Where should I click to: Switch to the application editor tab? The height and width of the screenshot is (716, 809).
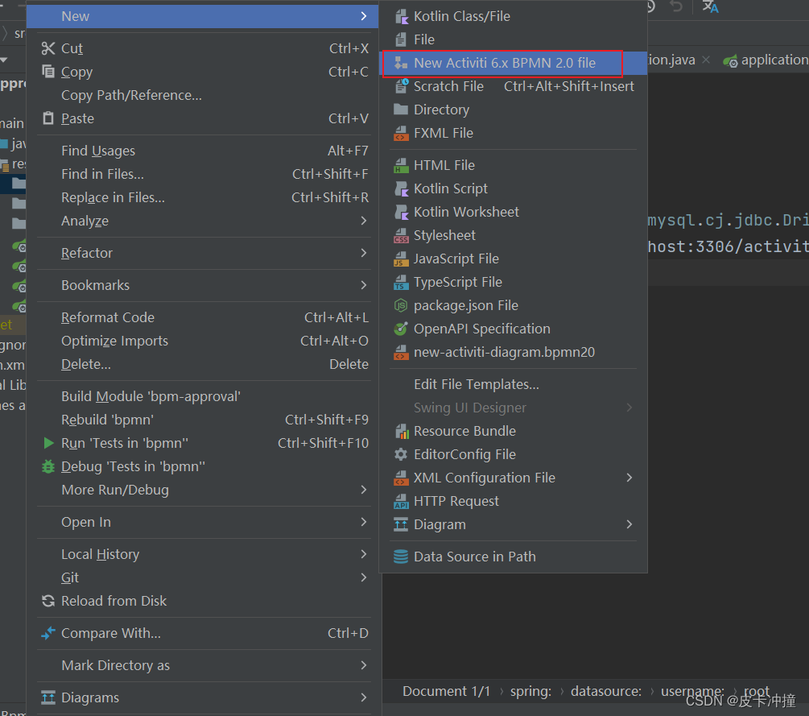click(x=766, y=60)
